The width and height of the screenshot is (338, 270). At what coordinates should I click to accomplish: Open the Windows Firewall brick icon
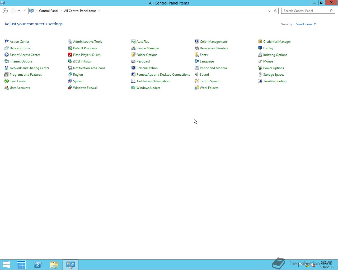click(70, 88)
